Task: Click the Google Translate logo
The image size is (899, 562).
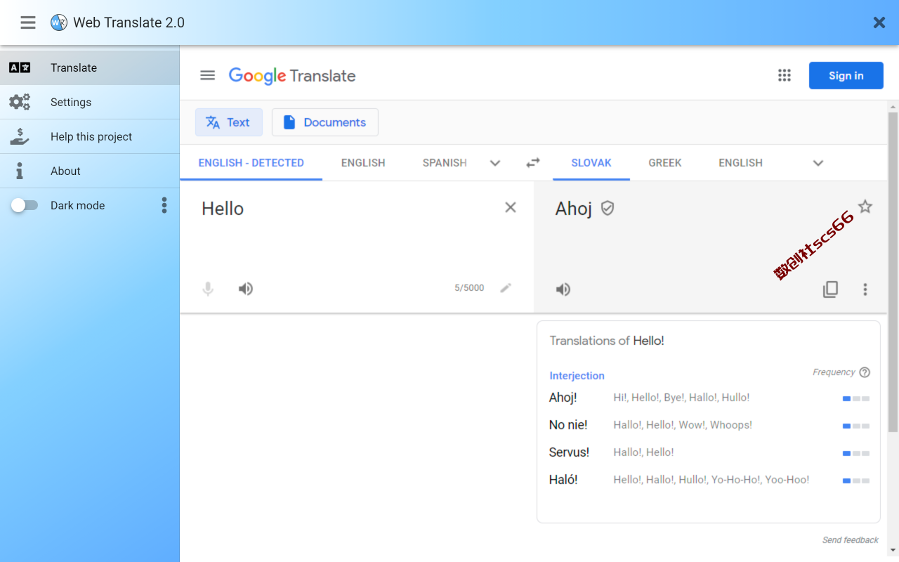Action: (292, 76)
